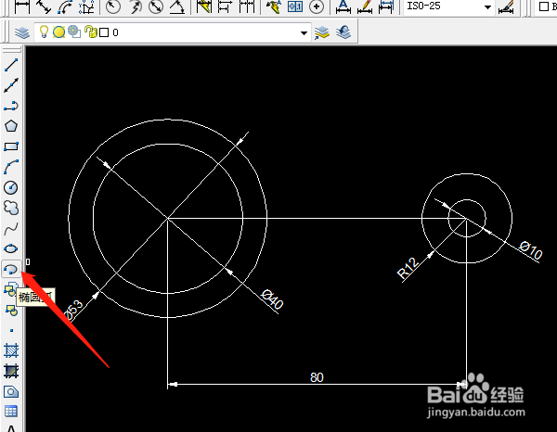The width and height of the screenshot is (557, 432).
Task: Click layer 0 white color swatch
Action: point(104,32)
